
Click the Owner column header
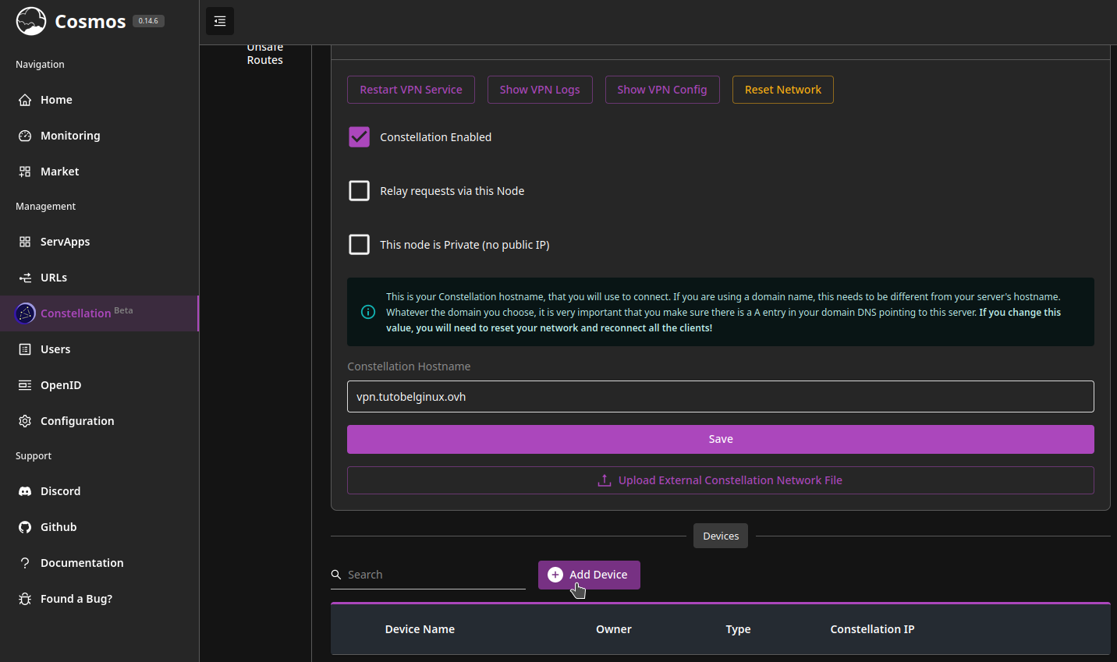point(614,629)
